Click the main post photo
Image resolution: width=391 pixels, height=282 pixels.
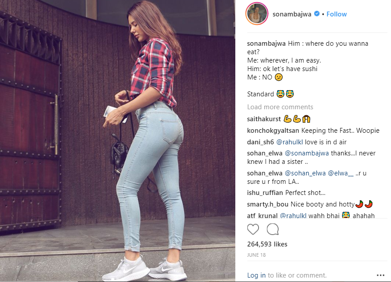pos(117,141)
